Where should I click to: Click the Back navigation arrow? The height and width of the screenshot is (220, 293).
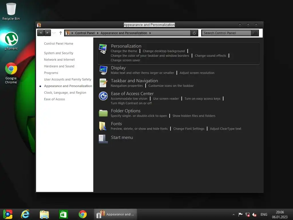pyautogui.click(x=41, y=33)
